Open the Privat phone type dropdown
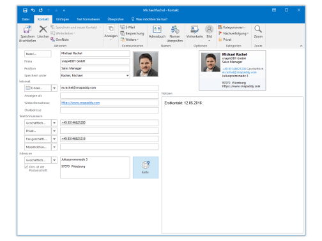This screenshot has width=322, height=241. [54, 131]
